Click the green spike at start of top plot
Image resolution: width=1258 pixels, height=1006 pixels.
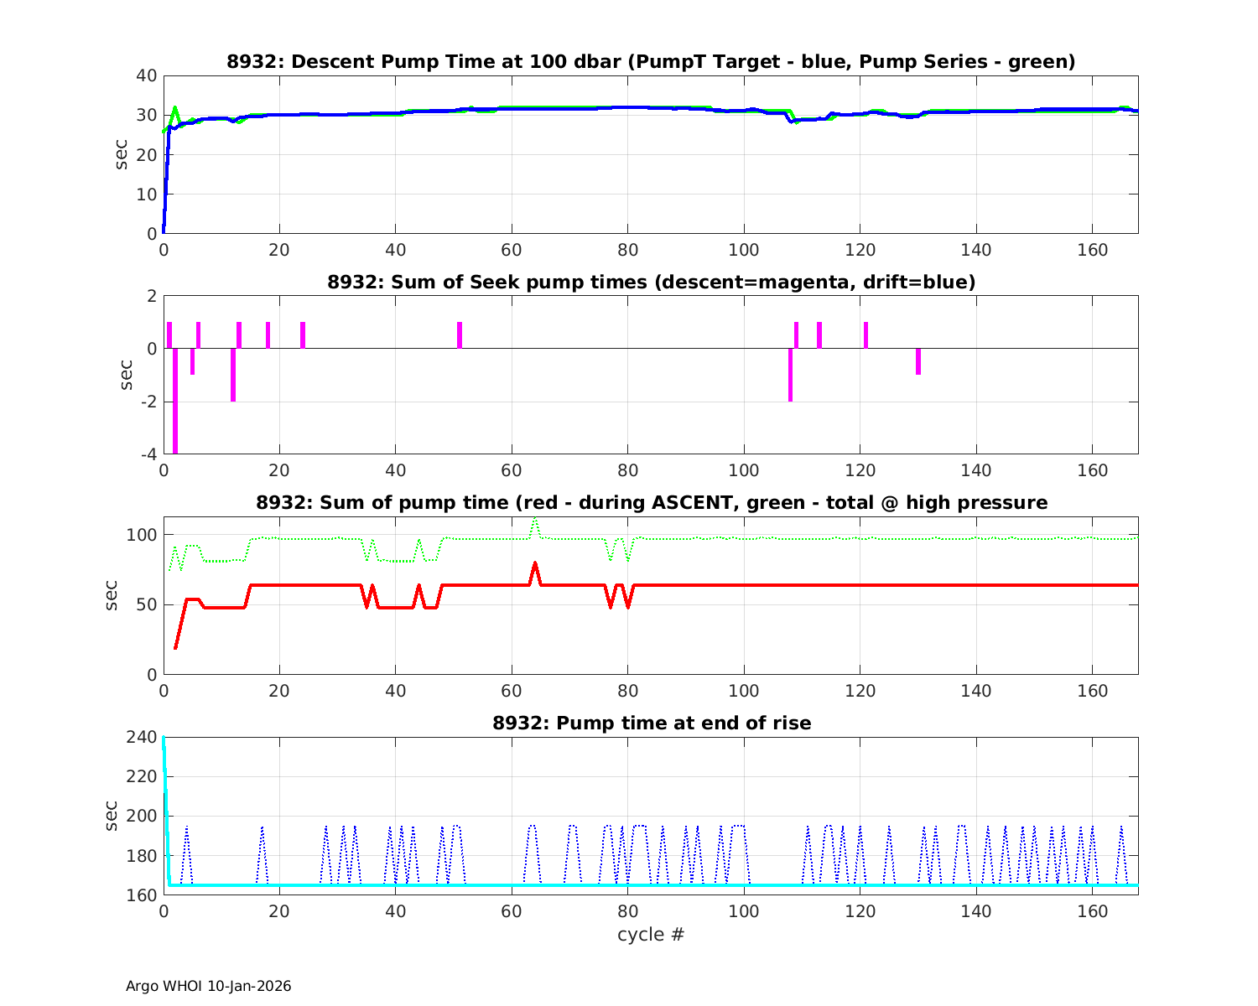(174, 108)
